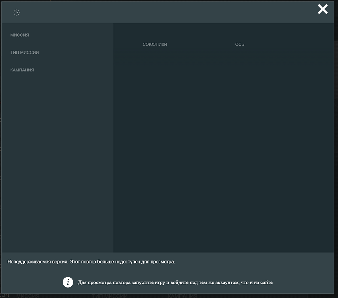Select the ТИП МИССИИ label in the sidebar

point(25,52)
